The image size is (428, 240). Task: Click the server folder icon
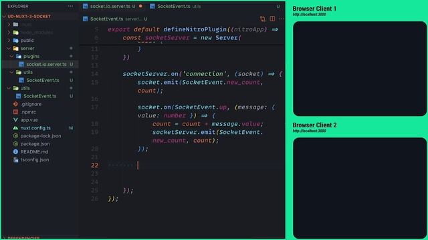(16, 49)
